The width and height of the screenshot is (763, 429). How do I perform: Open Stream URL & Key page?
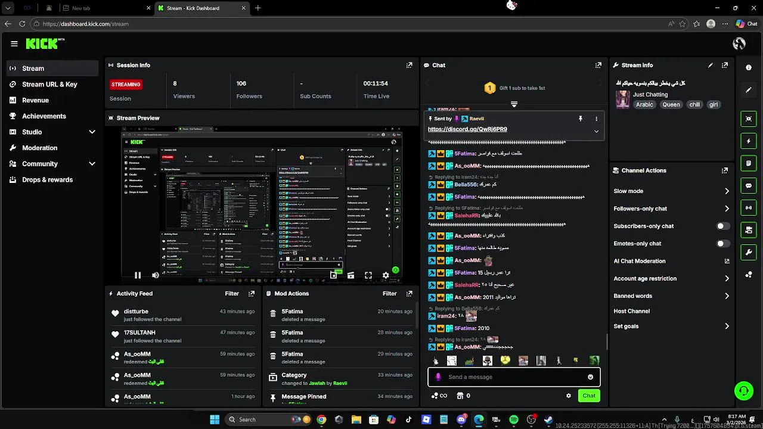[x=52, y=85]
